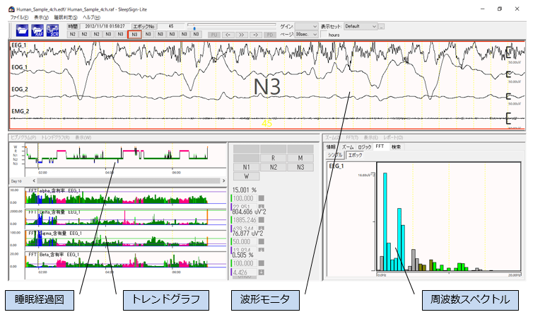This screenshot has width=533, height=317.
Task: Click the second toolbar icon beside the folder
Action: (38, 30)
